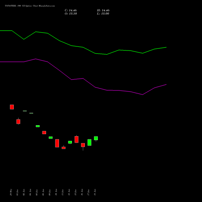
Task: Select the red candle for 29 May
Action: (12, 107)
